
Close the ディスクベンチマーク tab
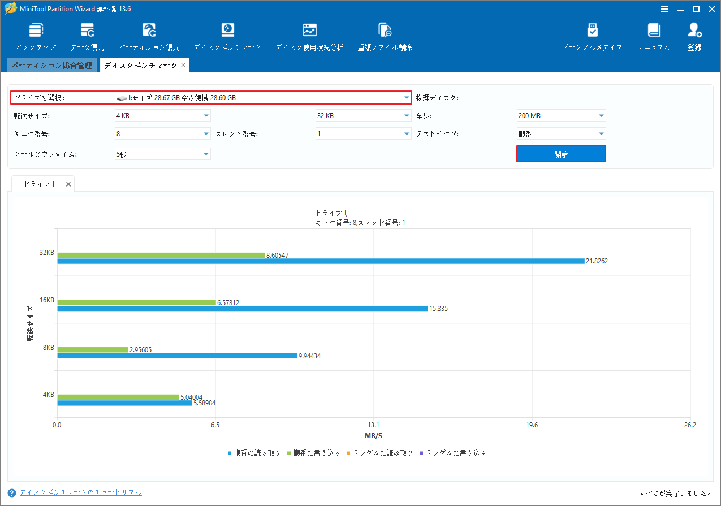pos(183,66)
